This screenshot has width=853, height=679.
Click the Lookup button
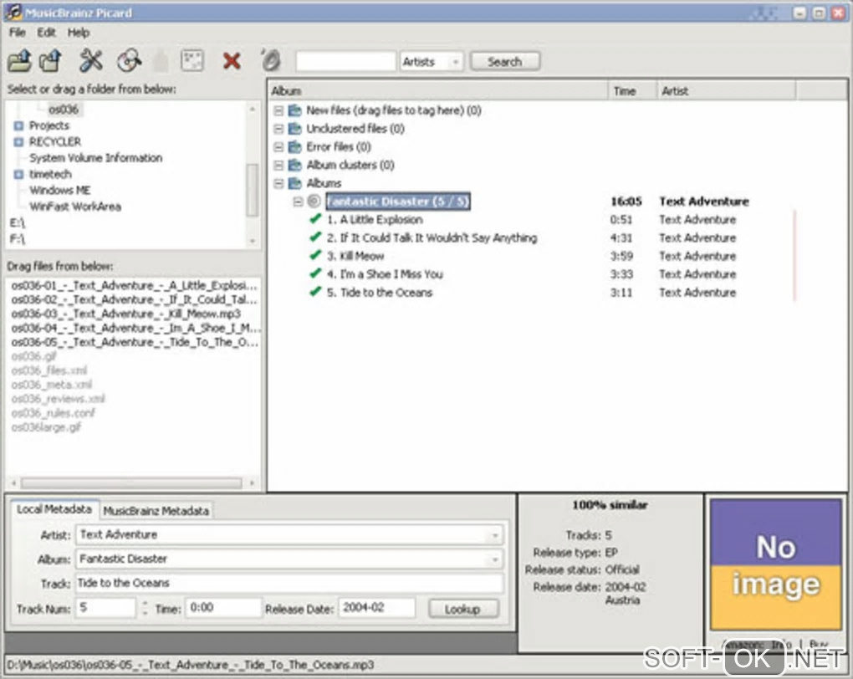point(463,609)
